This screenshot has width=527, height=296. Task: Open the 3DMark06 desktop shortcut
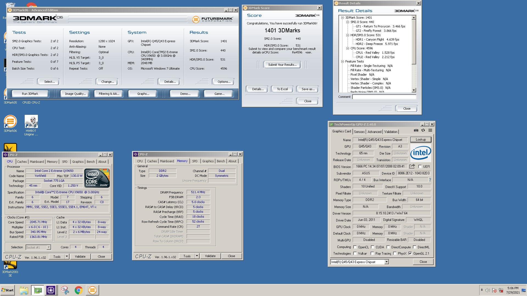(10, 124)
